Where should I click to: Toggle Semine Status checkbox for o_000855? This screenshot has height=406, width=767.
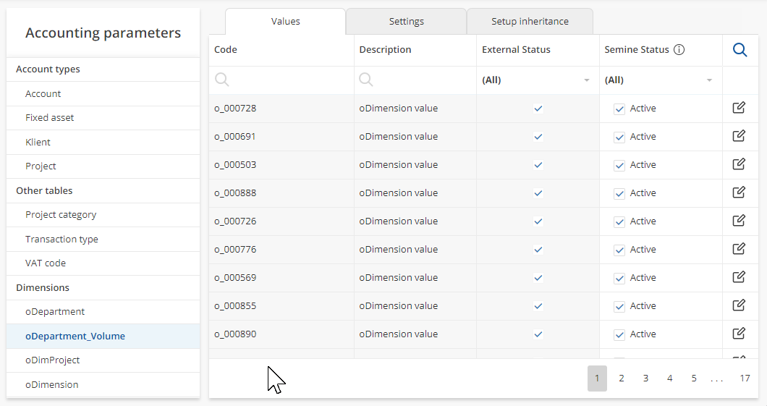[619, 306]
